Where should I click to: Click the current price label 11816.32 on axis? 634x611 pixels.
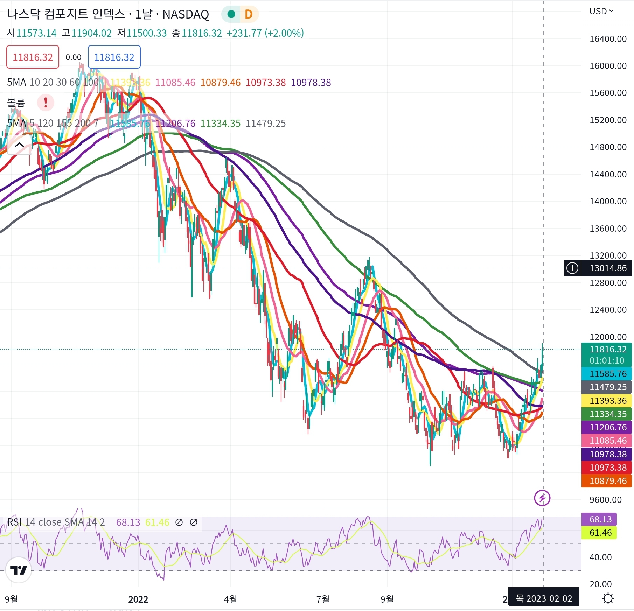point(607,349)
